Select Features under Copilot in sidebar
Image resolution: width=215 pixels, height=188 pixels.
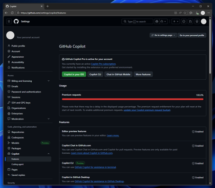[28, 159]
